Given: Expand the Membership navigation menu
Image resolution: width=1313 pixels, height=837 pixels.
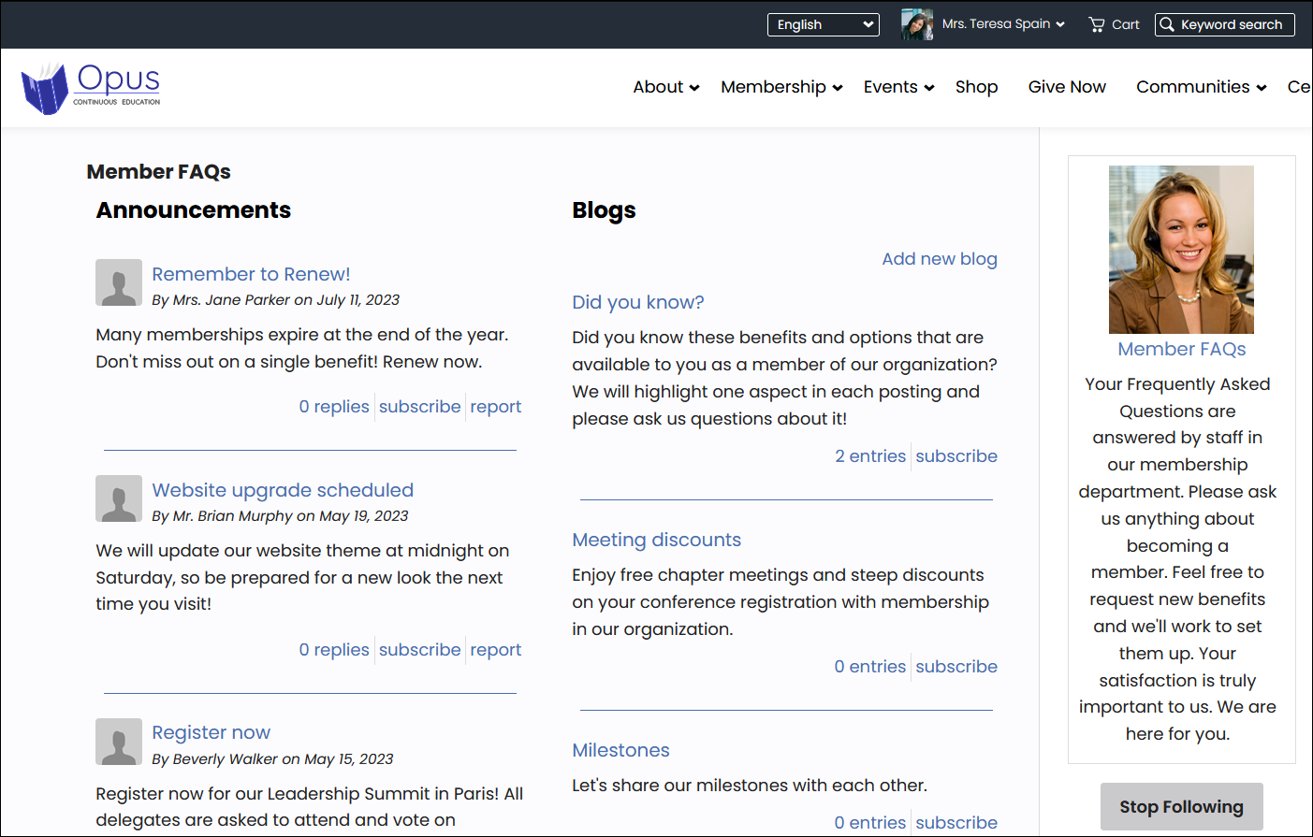Looking at the screenshot, I should pyautogui.click(x=781, y=87).
